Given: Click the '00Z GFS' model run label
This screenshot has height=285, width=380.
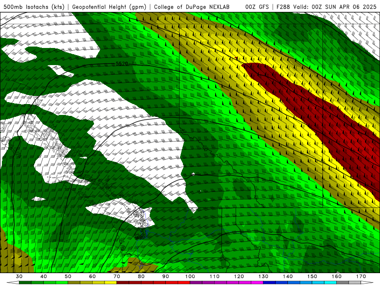Looking at the screenshot, I should 257,7.
